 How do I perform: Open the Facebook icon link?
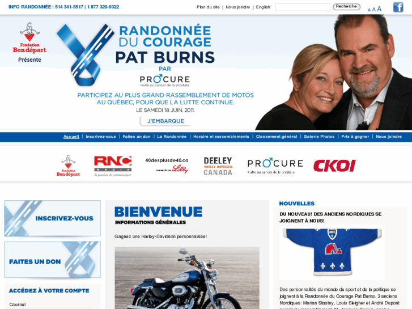398,7
